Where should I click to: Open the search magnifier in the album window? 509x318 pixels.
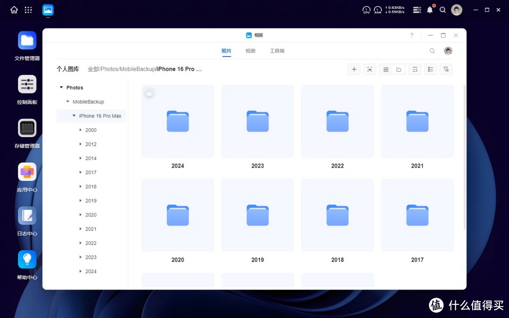pos(432,51)
